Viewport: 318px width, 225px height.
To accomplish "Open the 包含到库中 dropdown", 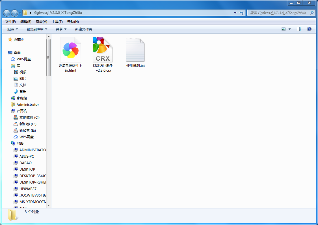I will pos(37,29).
